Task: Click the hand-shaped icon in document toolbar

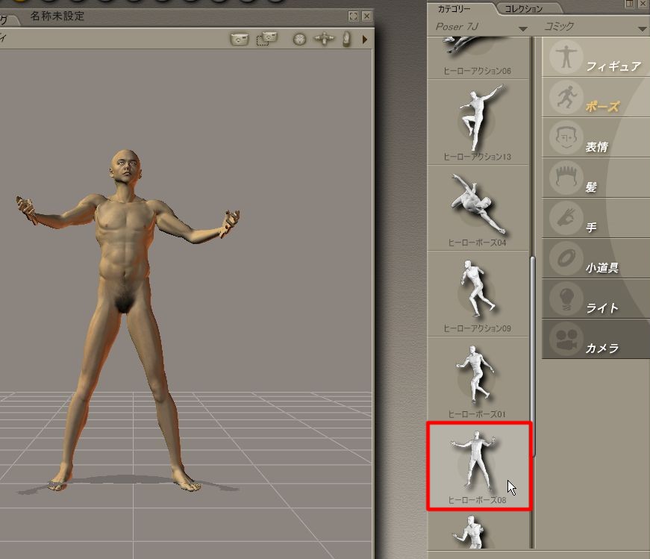Action: tap(346, 39)
